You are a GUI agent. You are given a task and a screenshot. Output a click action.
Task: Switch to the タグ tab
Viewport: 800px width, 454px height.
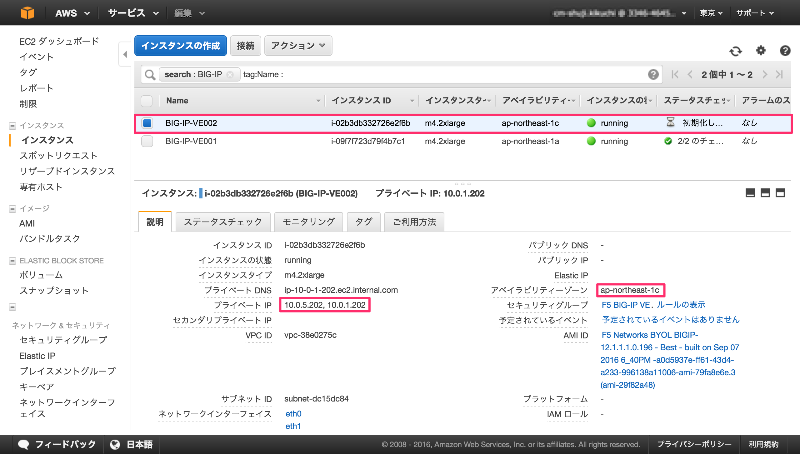tap(364, 222)
